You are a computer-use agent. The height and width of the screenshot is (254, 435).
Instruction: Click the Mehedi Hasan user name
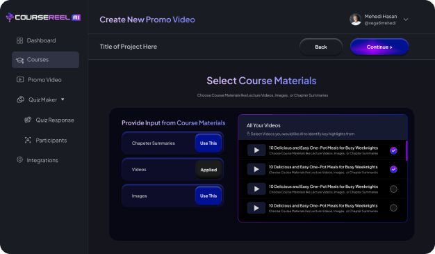coord(381,17)
